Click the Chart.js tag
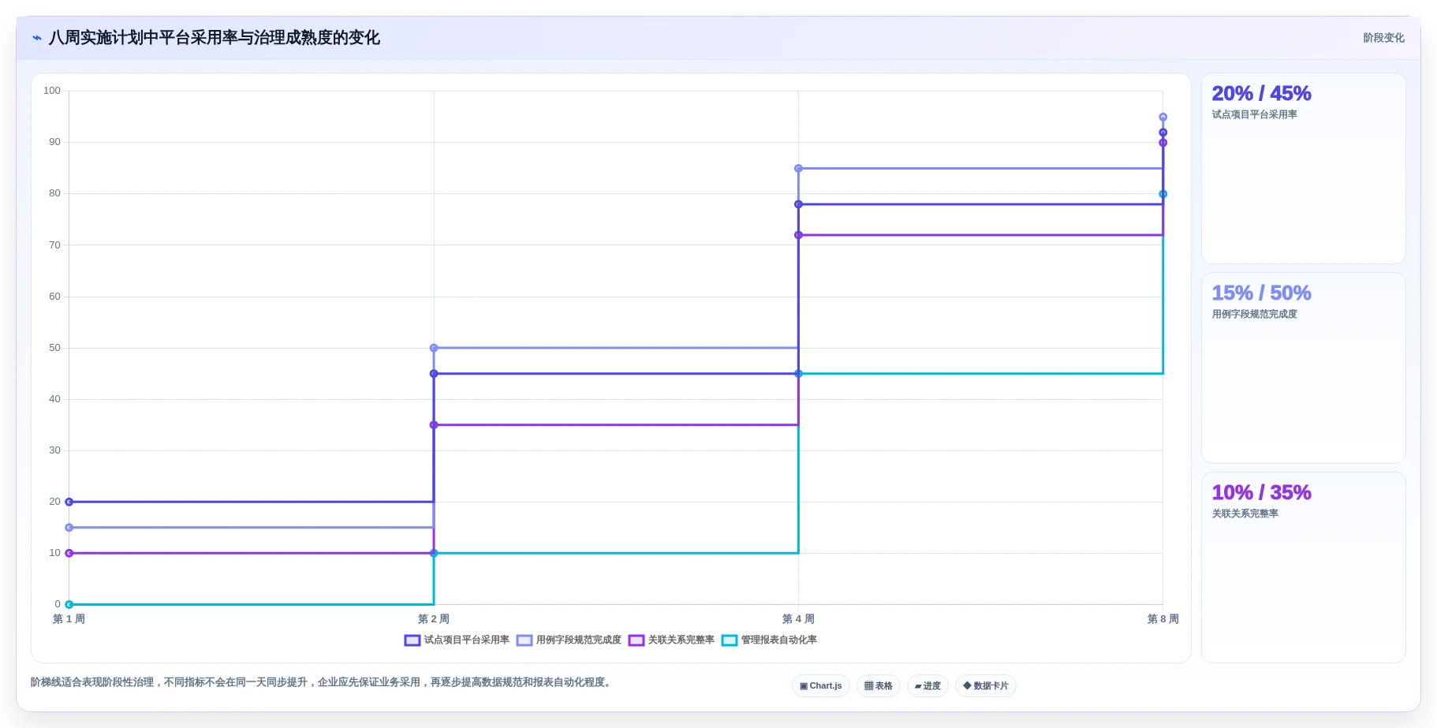Image resolution: width=1437 pixels, height=728 pixels. pos(821,686)
